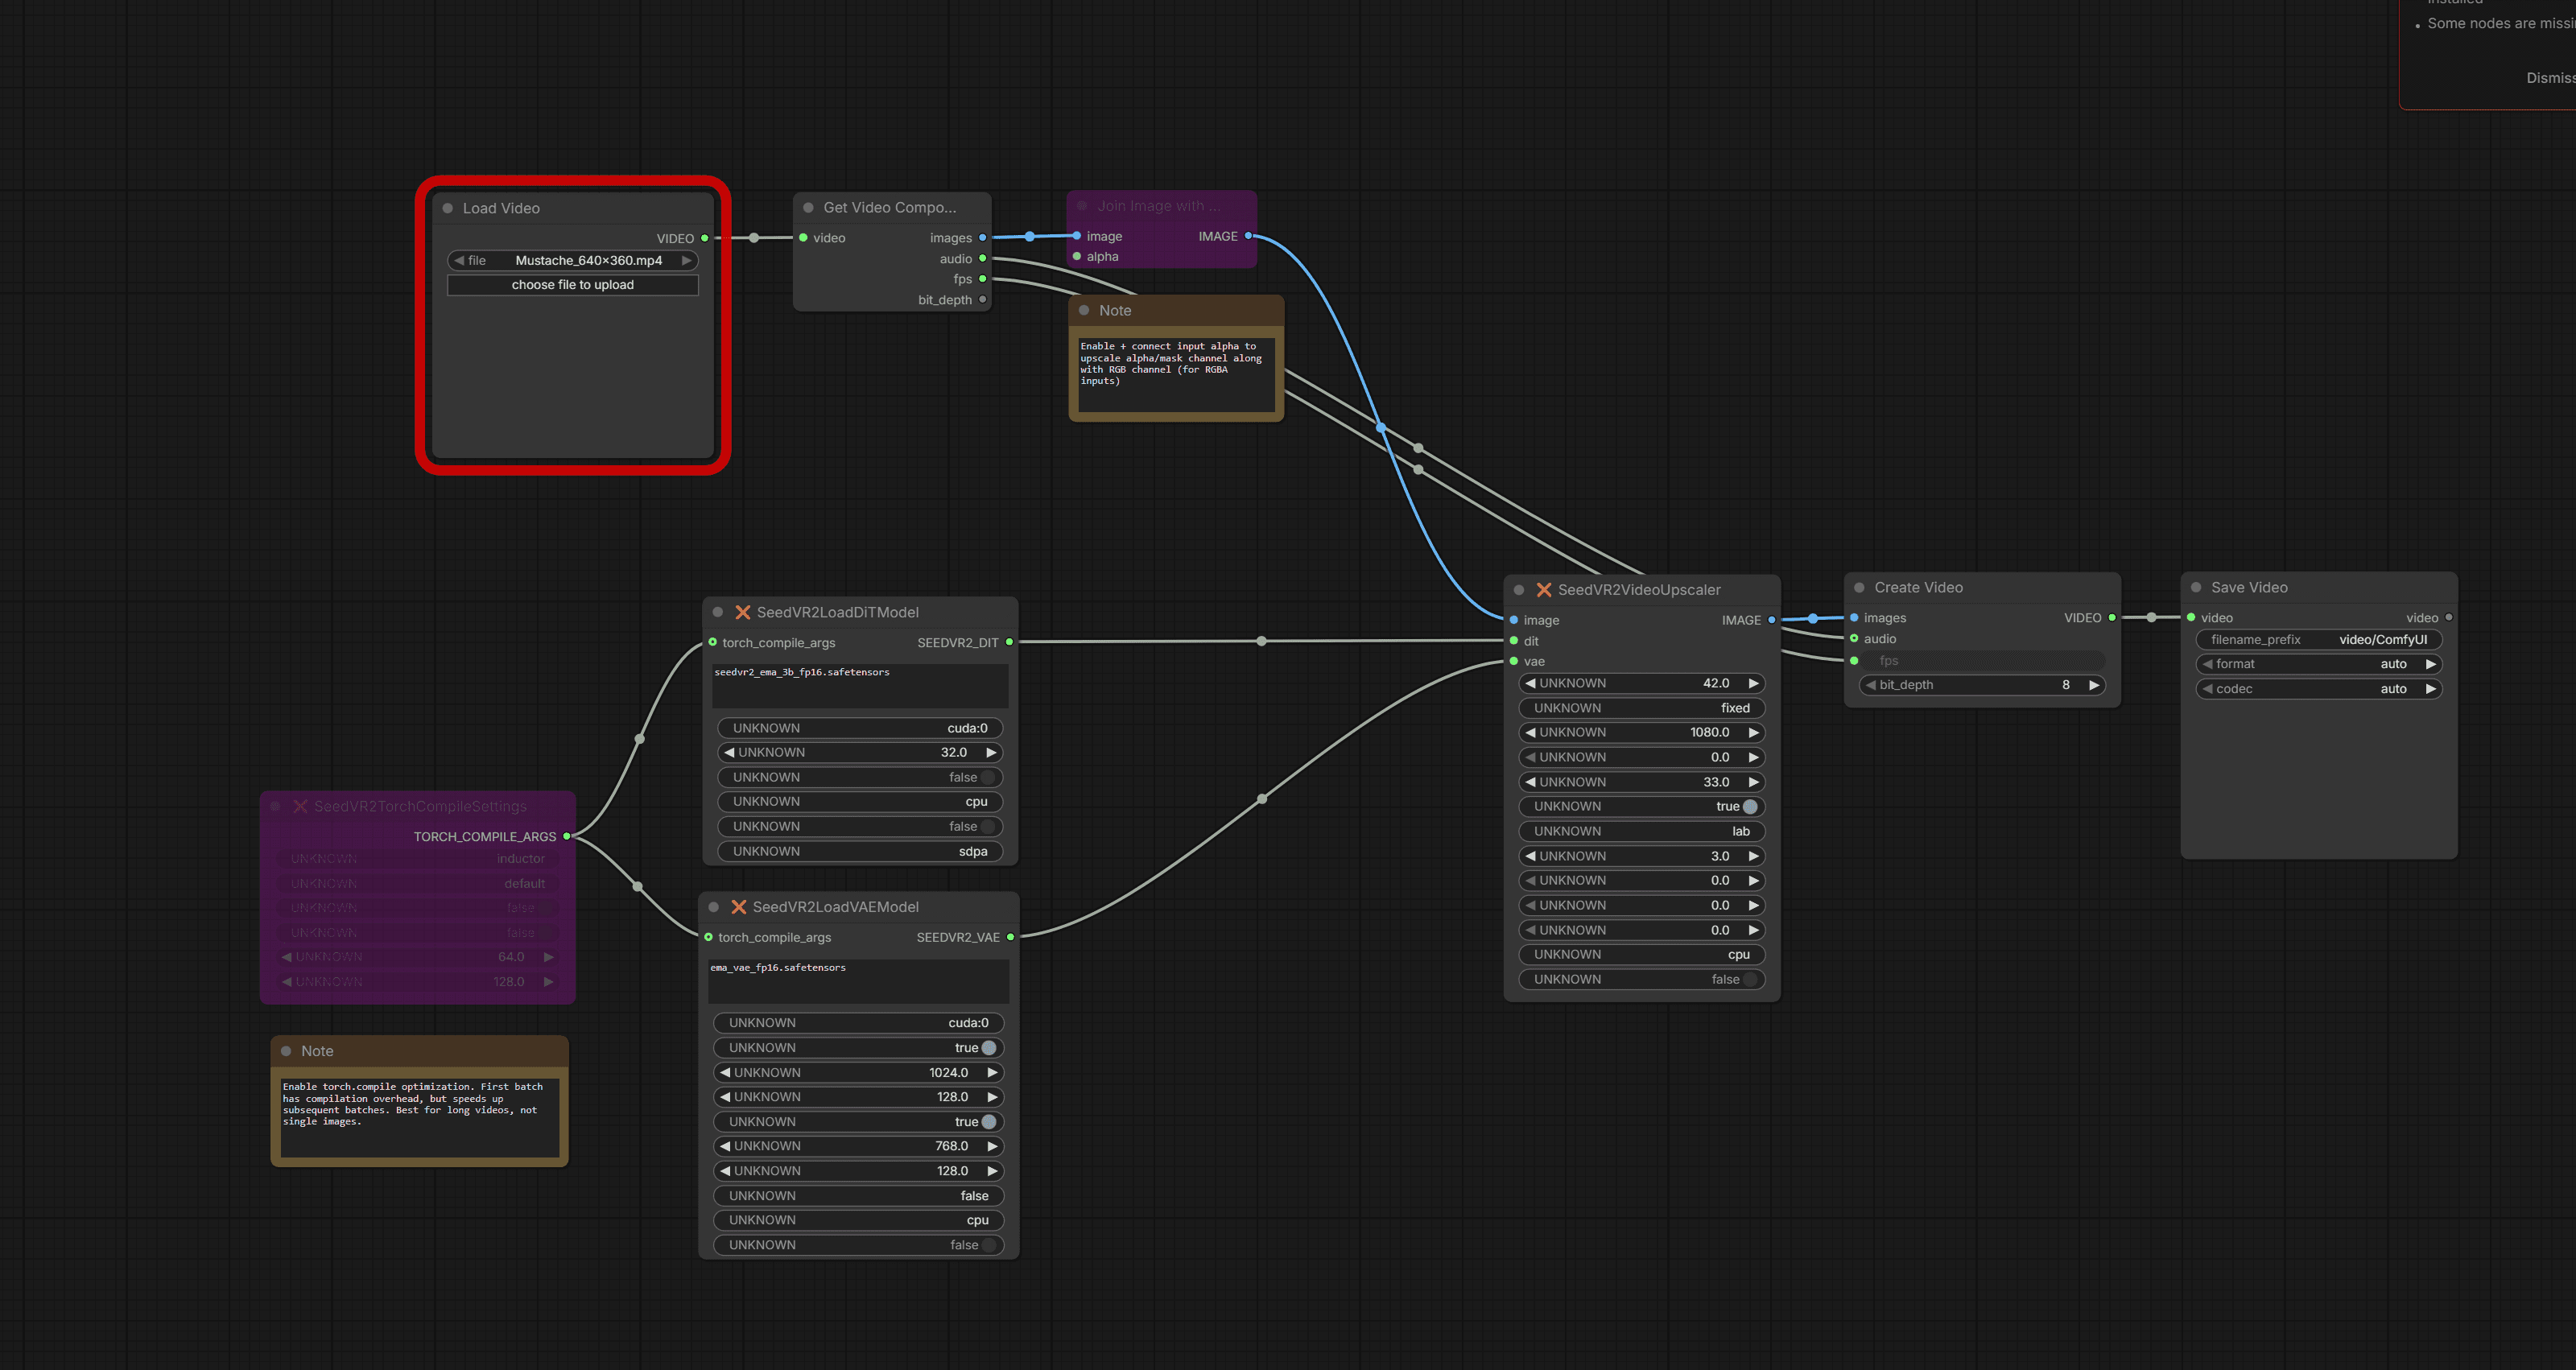Click the Save Video node collapse dot
This screenshot has height=1370, width=2576.
(x=2196, y=588)
